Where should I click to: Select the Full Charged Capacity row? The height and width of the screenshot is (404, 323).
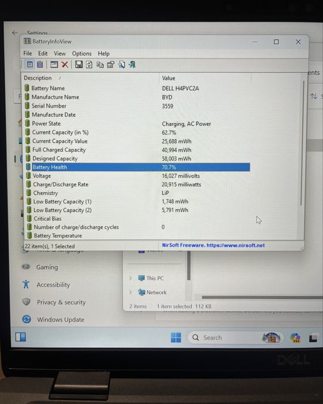(138, 150)
